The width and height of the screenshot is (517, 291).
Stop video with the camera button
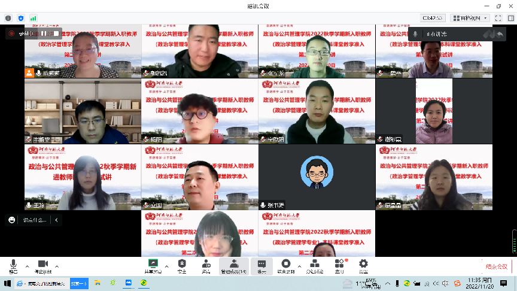42,265
